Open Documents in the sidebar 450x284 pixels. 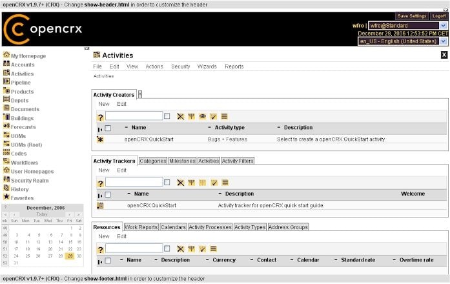pos(25,109)
